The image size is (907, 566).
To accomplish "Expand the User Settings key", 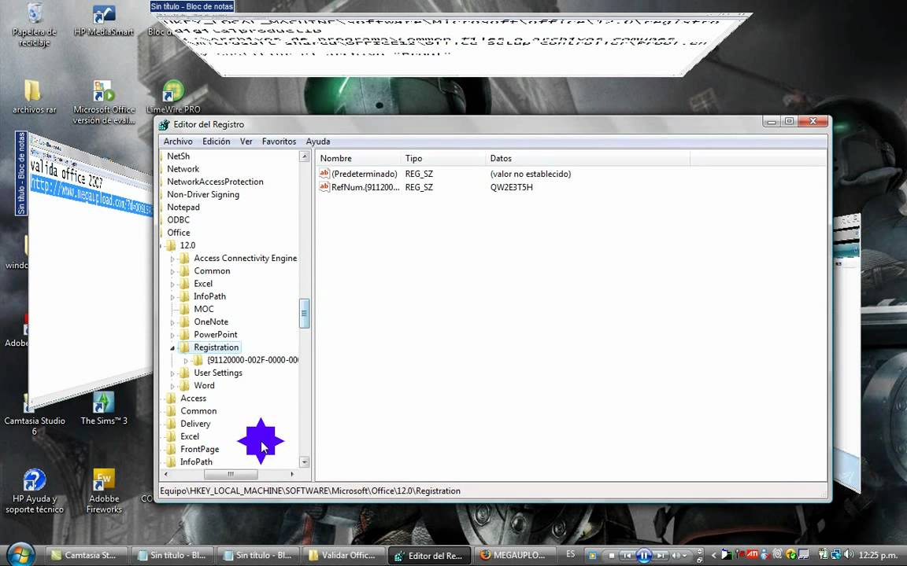I will pos(172,373).
